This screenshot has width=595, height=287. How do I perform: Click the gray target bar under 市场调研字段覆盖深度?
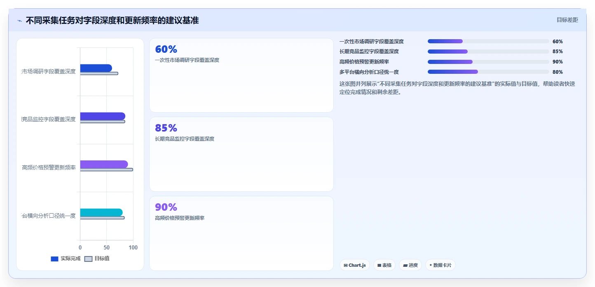click(99, 73)
